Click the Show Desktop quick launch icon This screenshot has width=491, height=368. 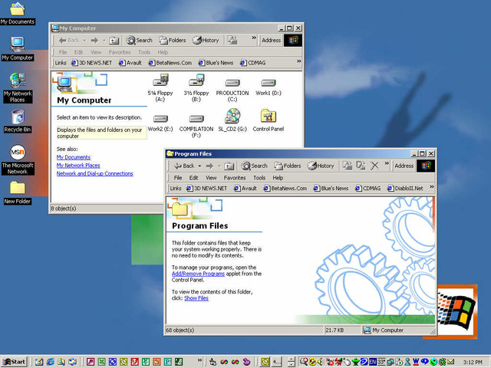click(x=39, y=362)
